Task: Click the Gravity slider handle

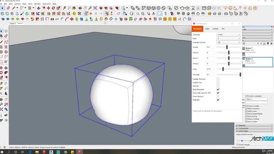Action: tap(227, 47)
